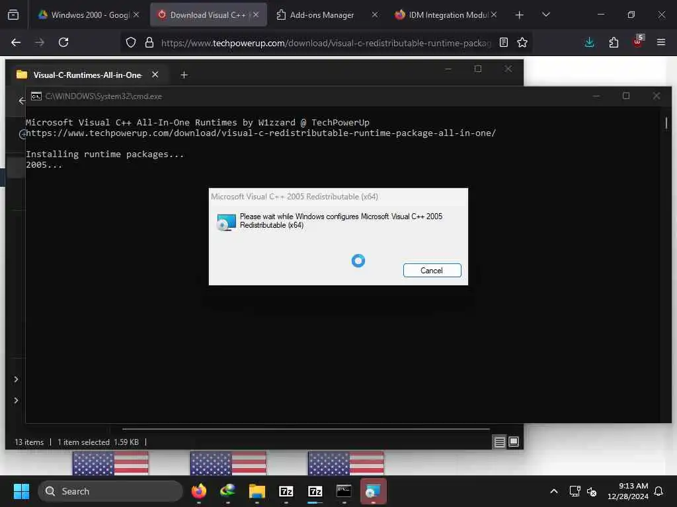Open File Explorer from the taskbar
Screen dimensions: 677x507
[x=257, y=491]
